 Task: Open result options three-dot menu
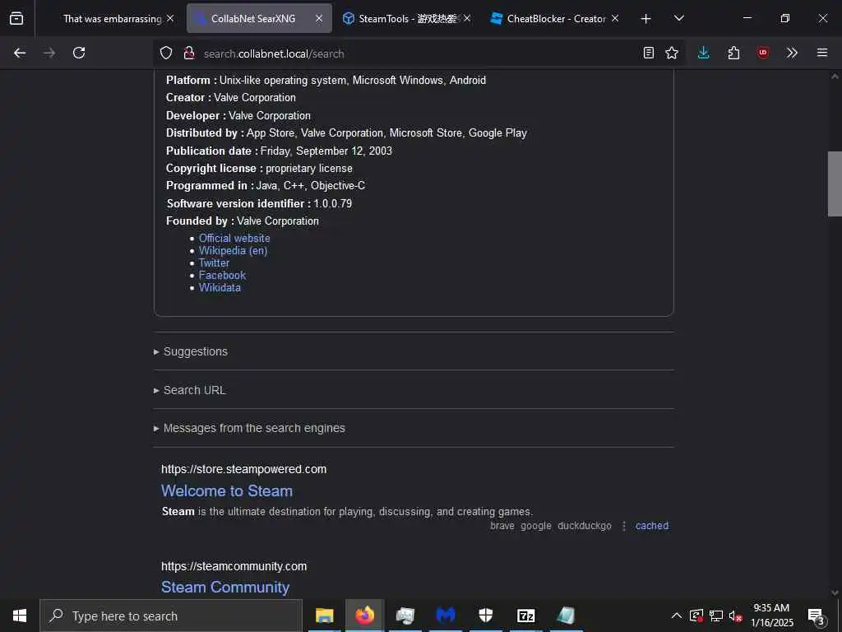coord(623,526)
